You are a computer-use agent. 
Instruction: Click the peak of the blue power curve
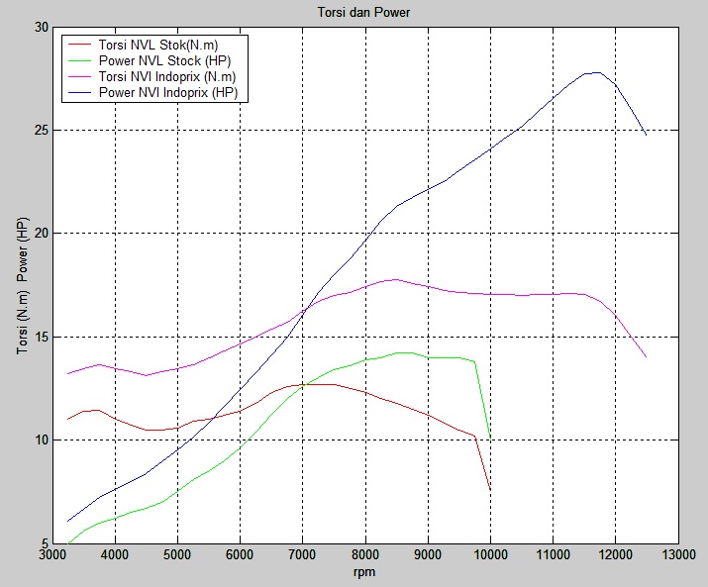tap(597, 72)
